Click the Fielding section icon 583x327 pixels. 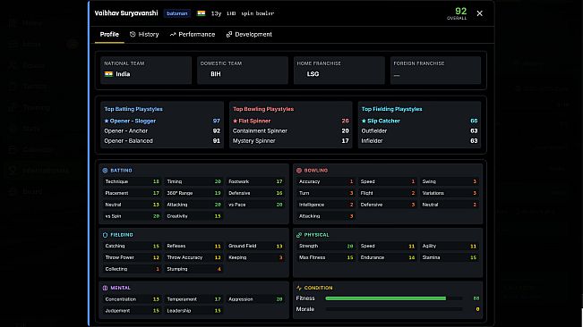(105, 235)
